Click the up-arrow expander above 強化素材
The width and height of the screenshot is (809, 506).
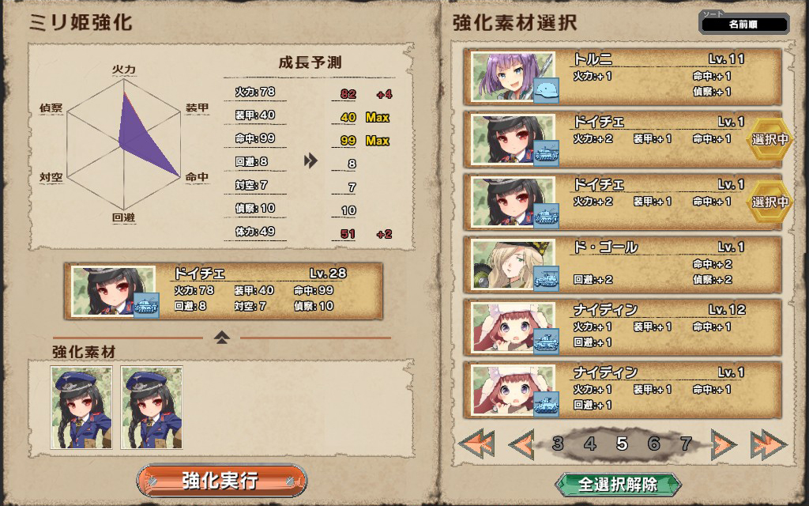(x=222, y=338)
